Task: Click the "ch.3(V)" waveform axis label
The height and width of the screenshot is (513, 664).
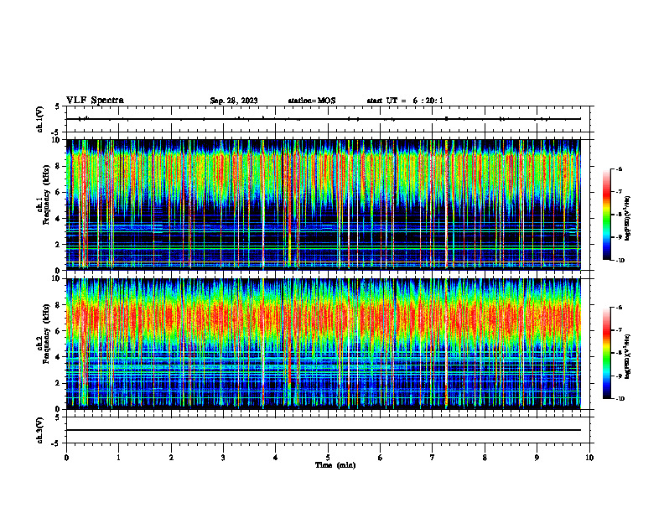Action: (39, 431)
